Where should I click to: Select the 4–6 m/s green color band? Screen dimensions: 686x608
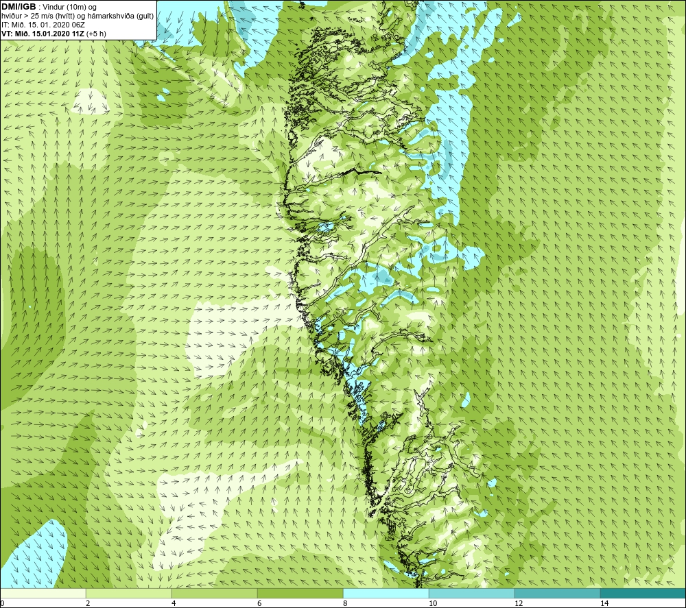coord(214,594)
